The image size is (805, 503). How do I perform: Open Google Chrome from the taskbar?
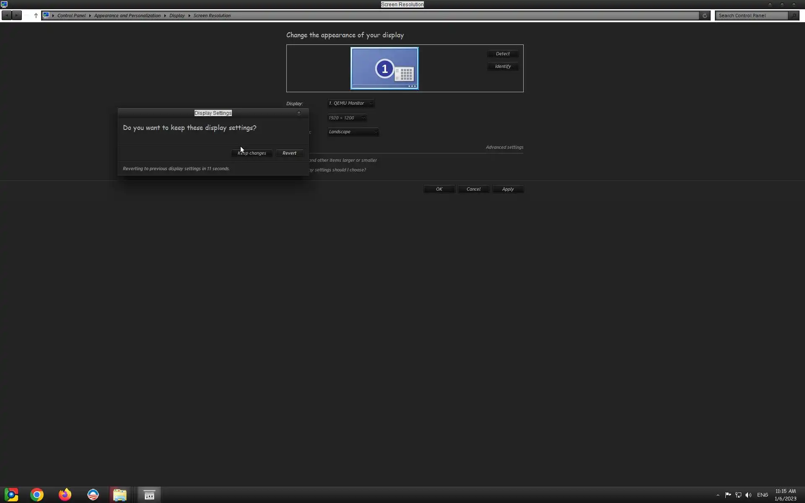(x=37, y=495)
